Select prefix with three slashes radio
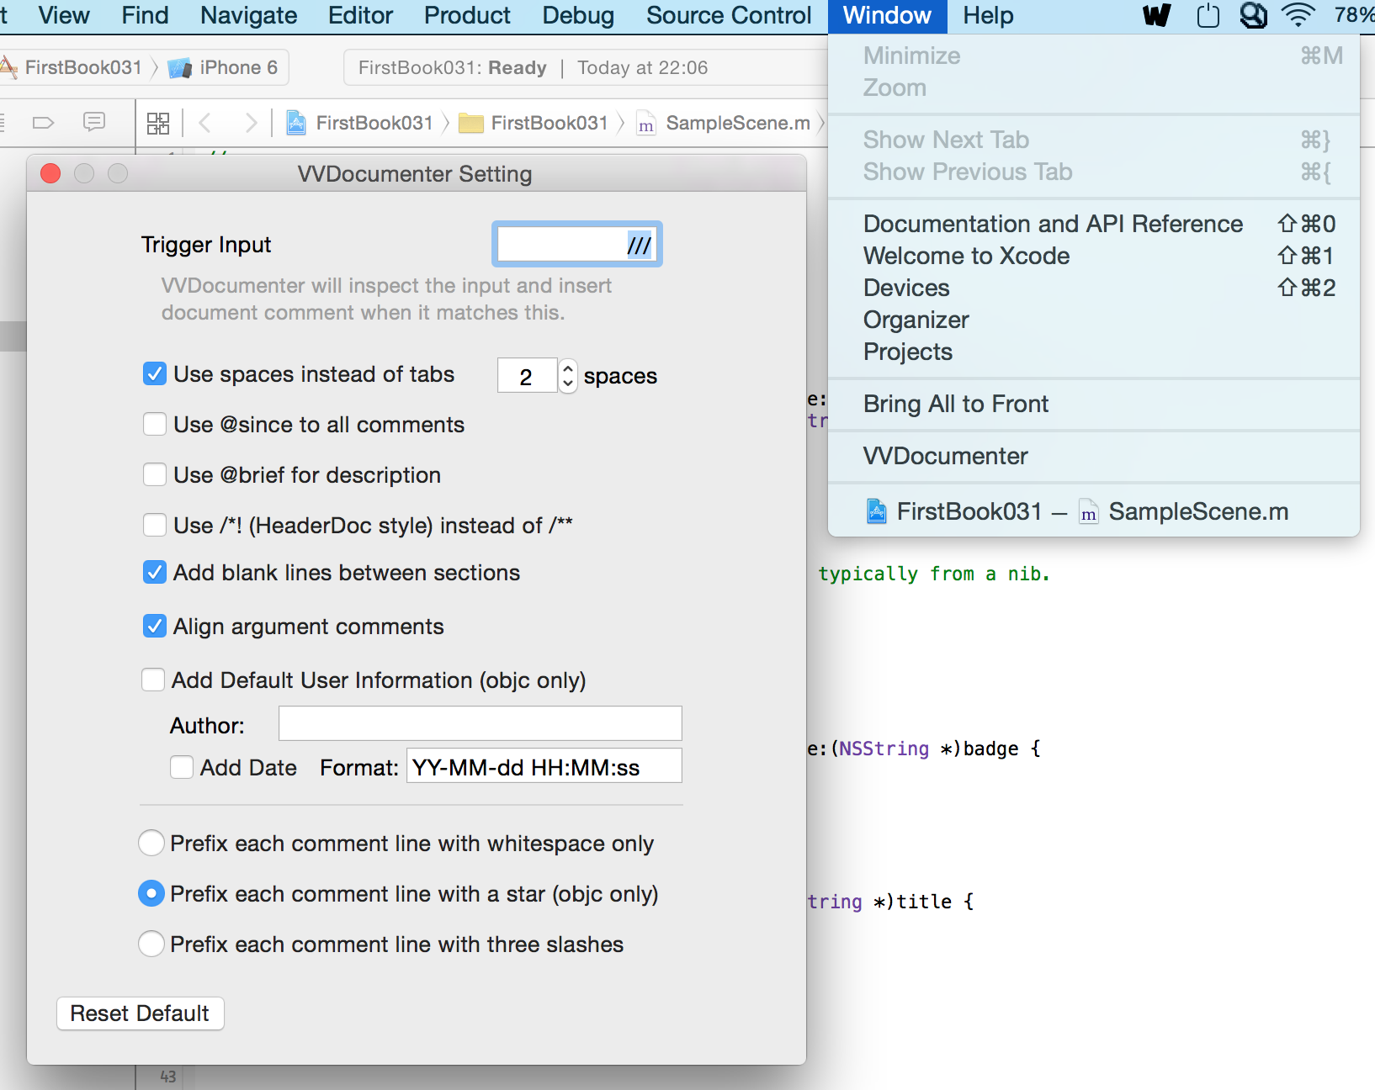The image size is (1375, 1090). (x=151, y=944)
